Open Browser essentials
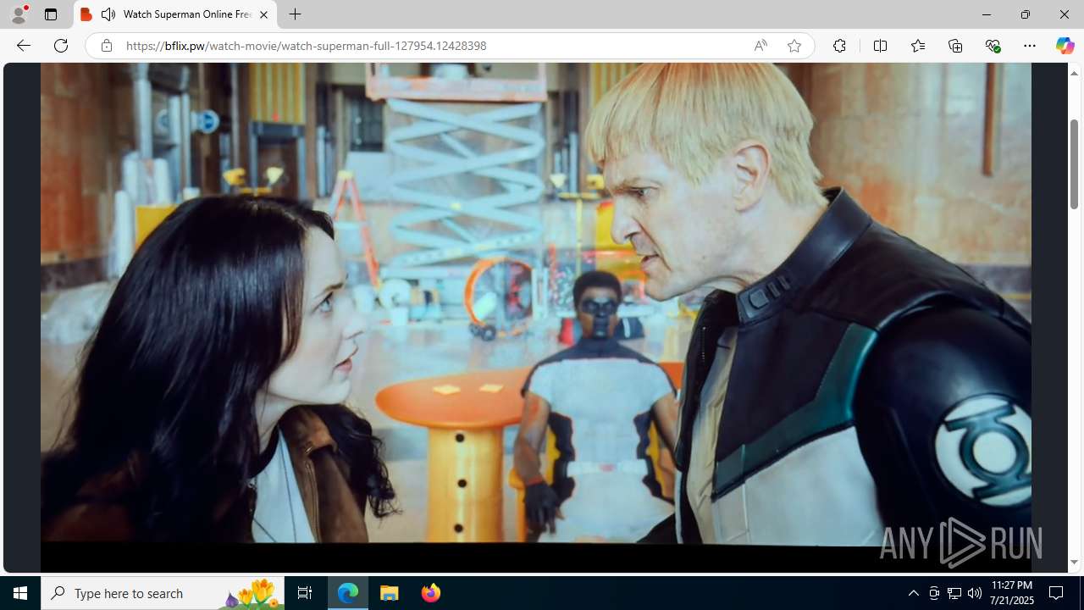 (x=993, y=46)
